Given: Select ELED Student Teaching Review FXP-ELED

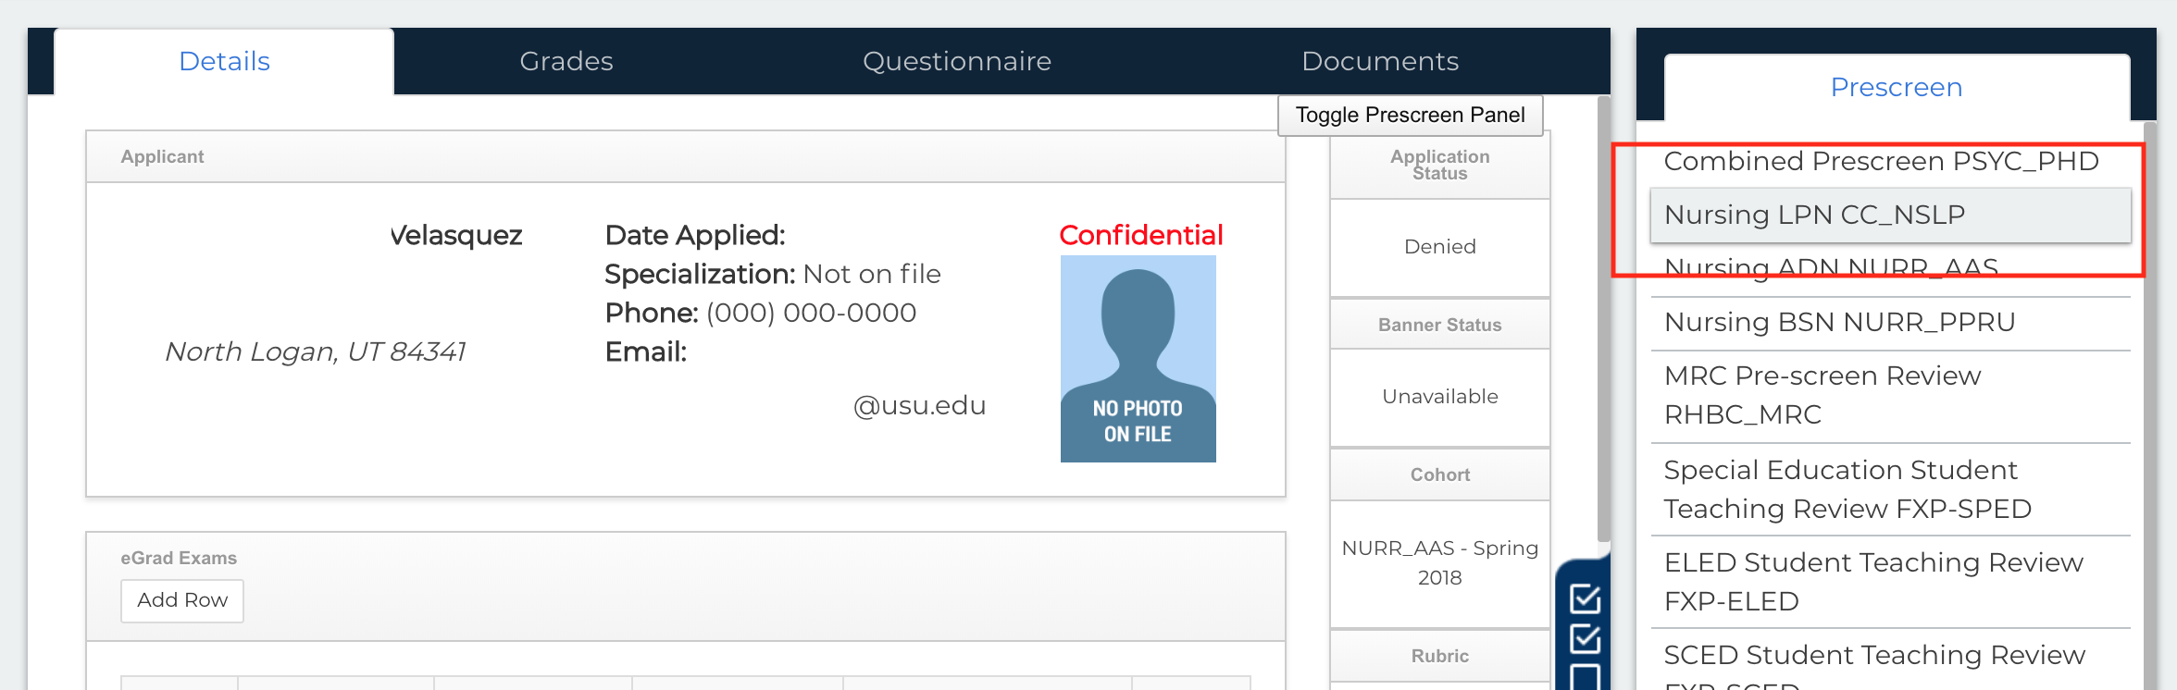Looking at the screenshot, I should [x=1872, y=582].
